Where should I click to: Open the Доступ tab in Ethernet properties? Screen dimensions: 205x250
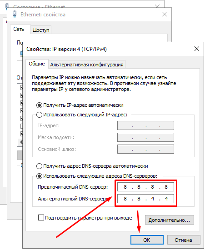pos(41,30)
